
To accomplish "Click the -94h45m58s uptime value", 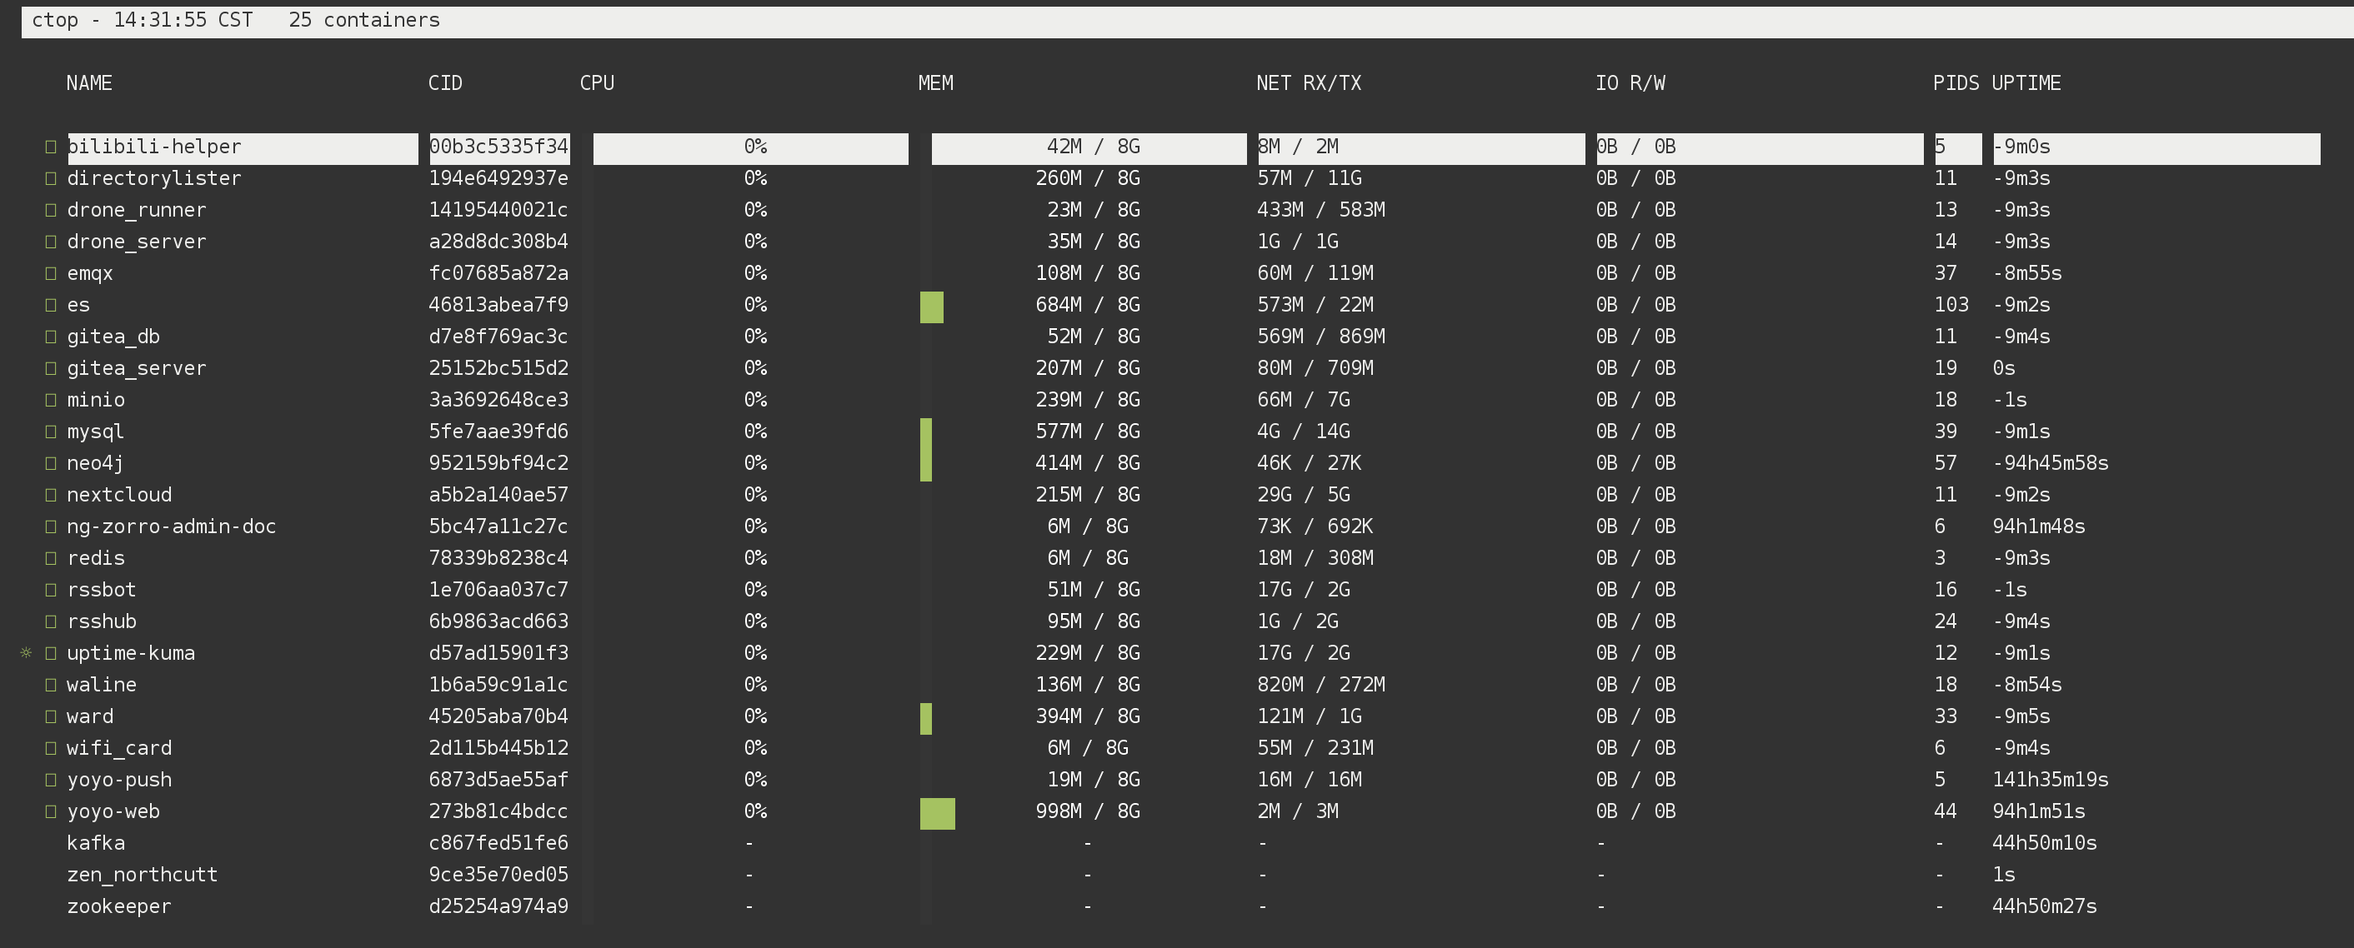I will click(x=2051, y=463).
